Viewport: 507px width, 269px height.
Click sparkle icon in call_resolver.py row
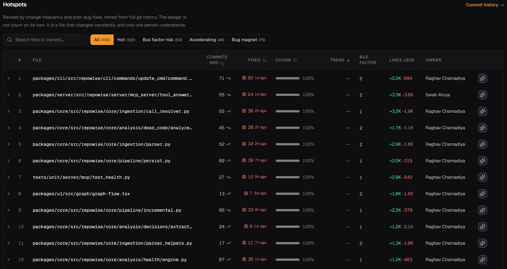pos(482,111)
